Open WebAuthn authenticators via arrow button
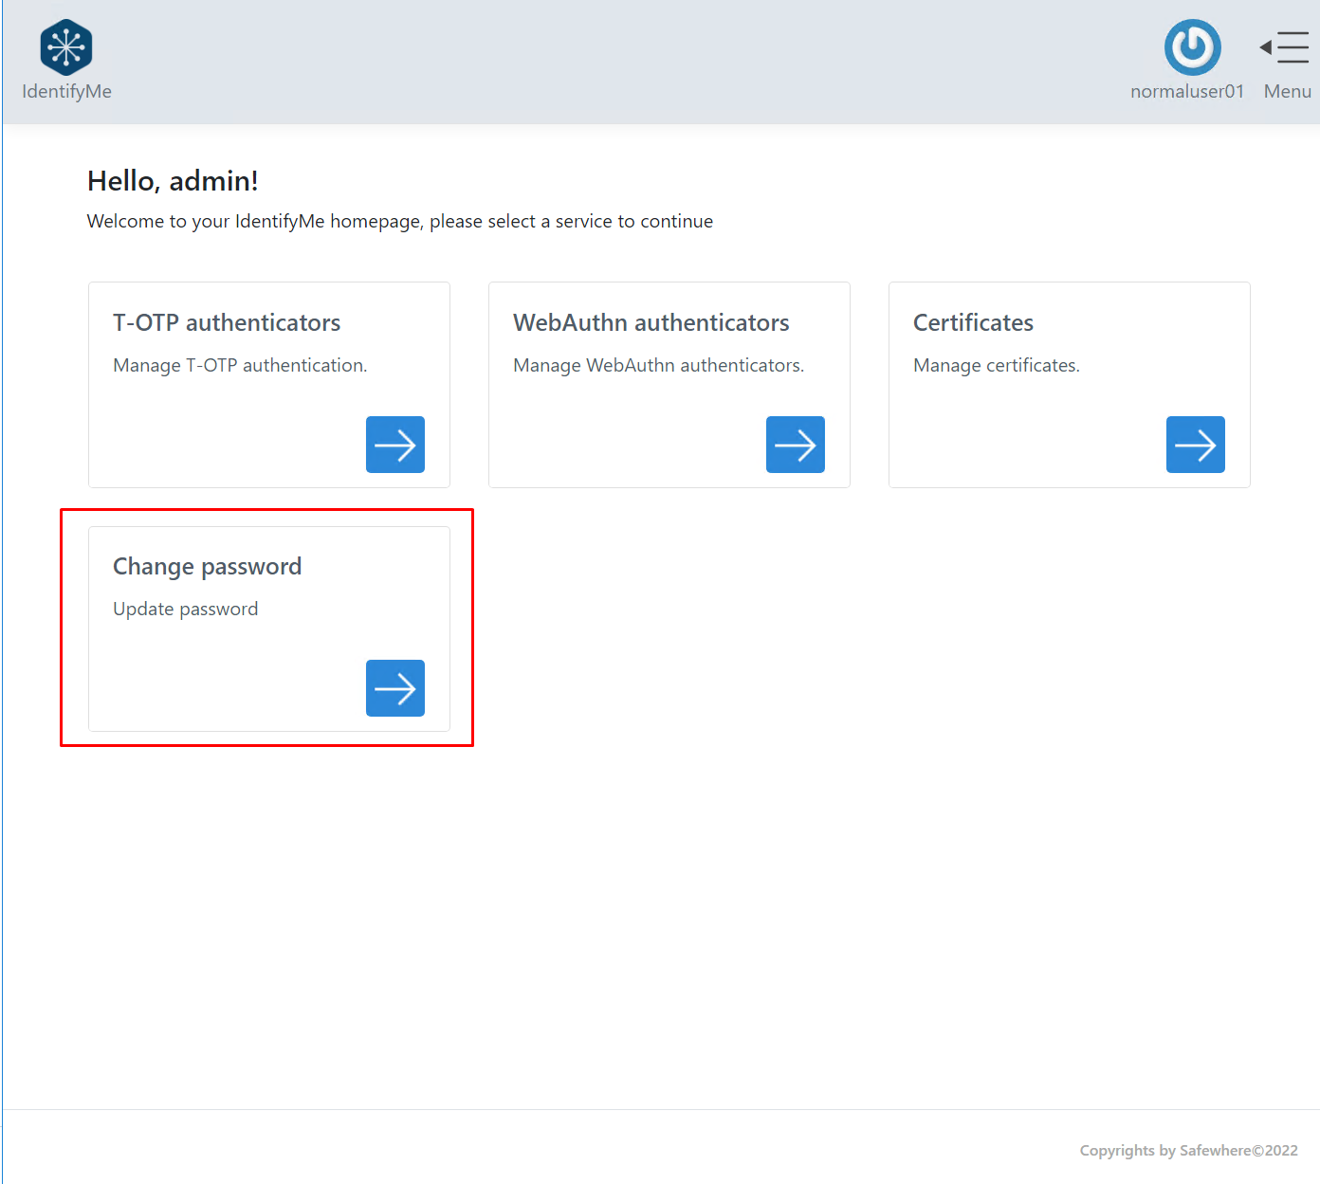Viewport: 1320px width, 1184px height. pyautogui.click(x=795, y=445)
